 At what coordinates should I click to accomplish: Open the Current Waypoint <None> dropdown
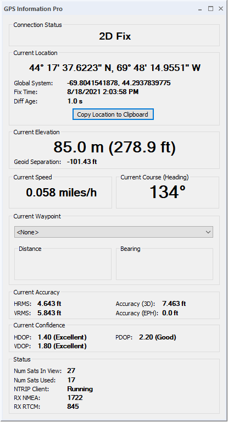(114, 232)
